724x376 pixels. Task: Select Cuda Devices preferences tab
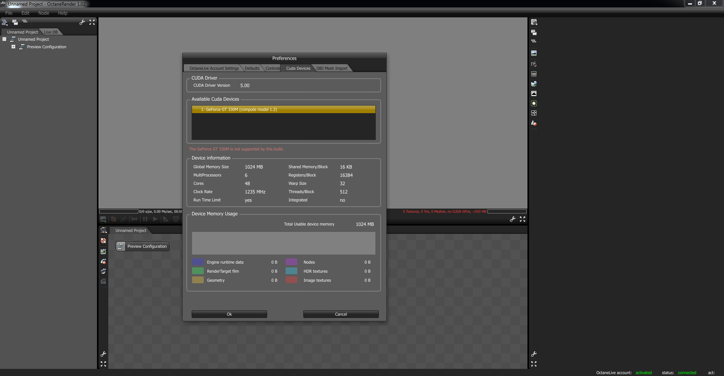[298, 68]
